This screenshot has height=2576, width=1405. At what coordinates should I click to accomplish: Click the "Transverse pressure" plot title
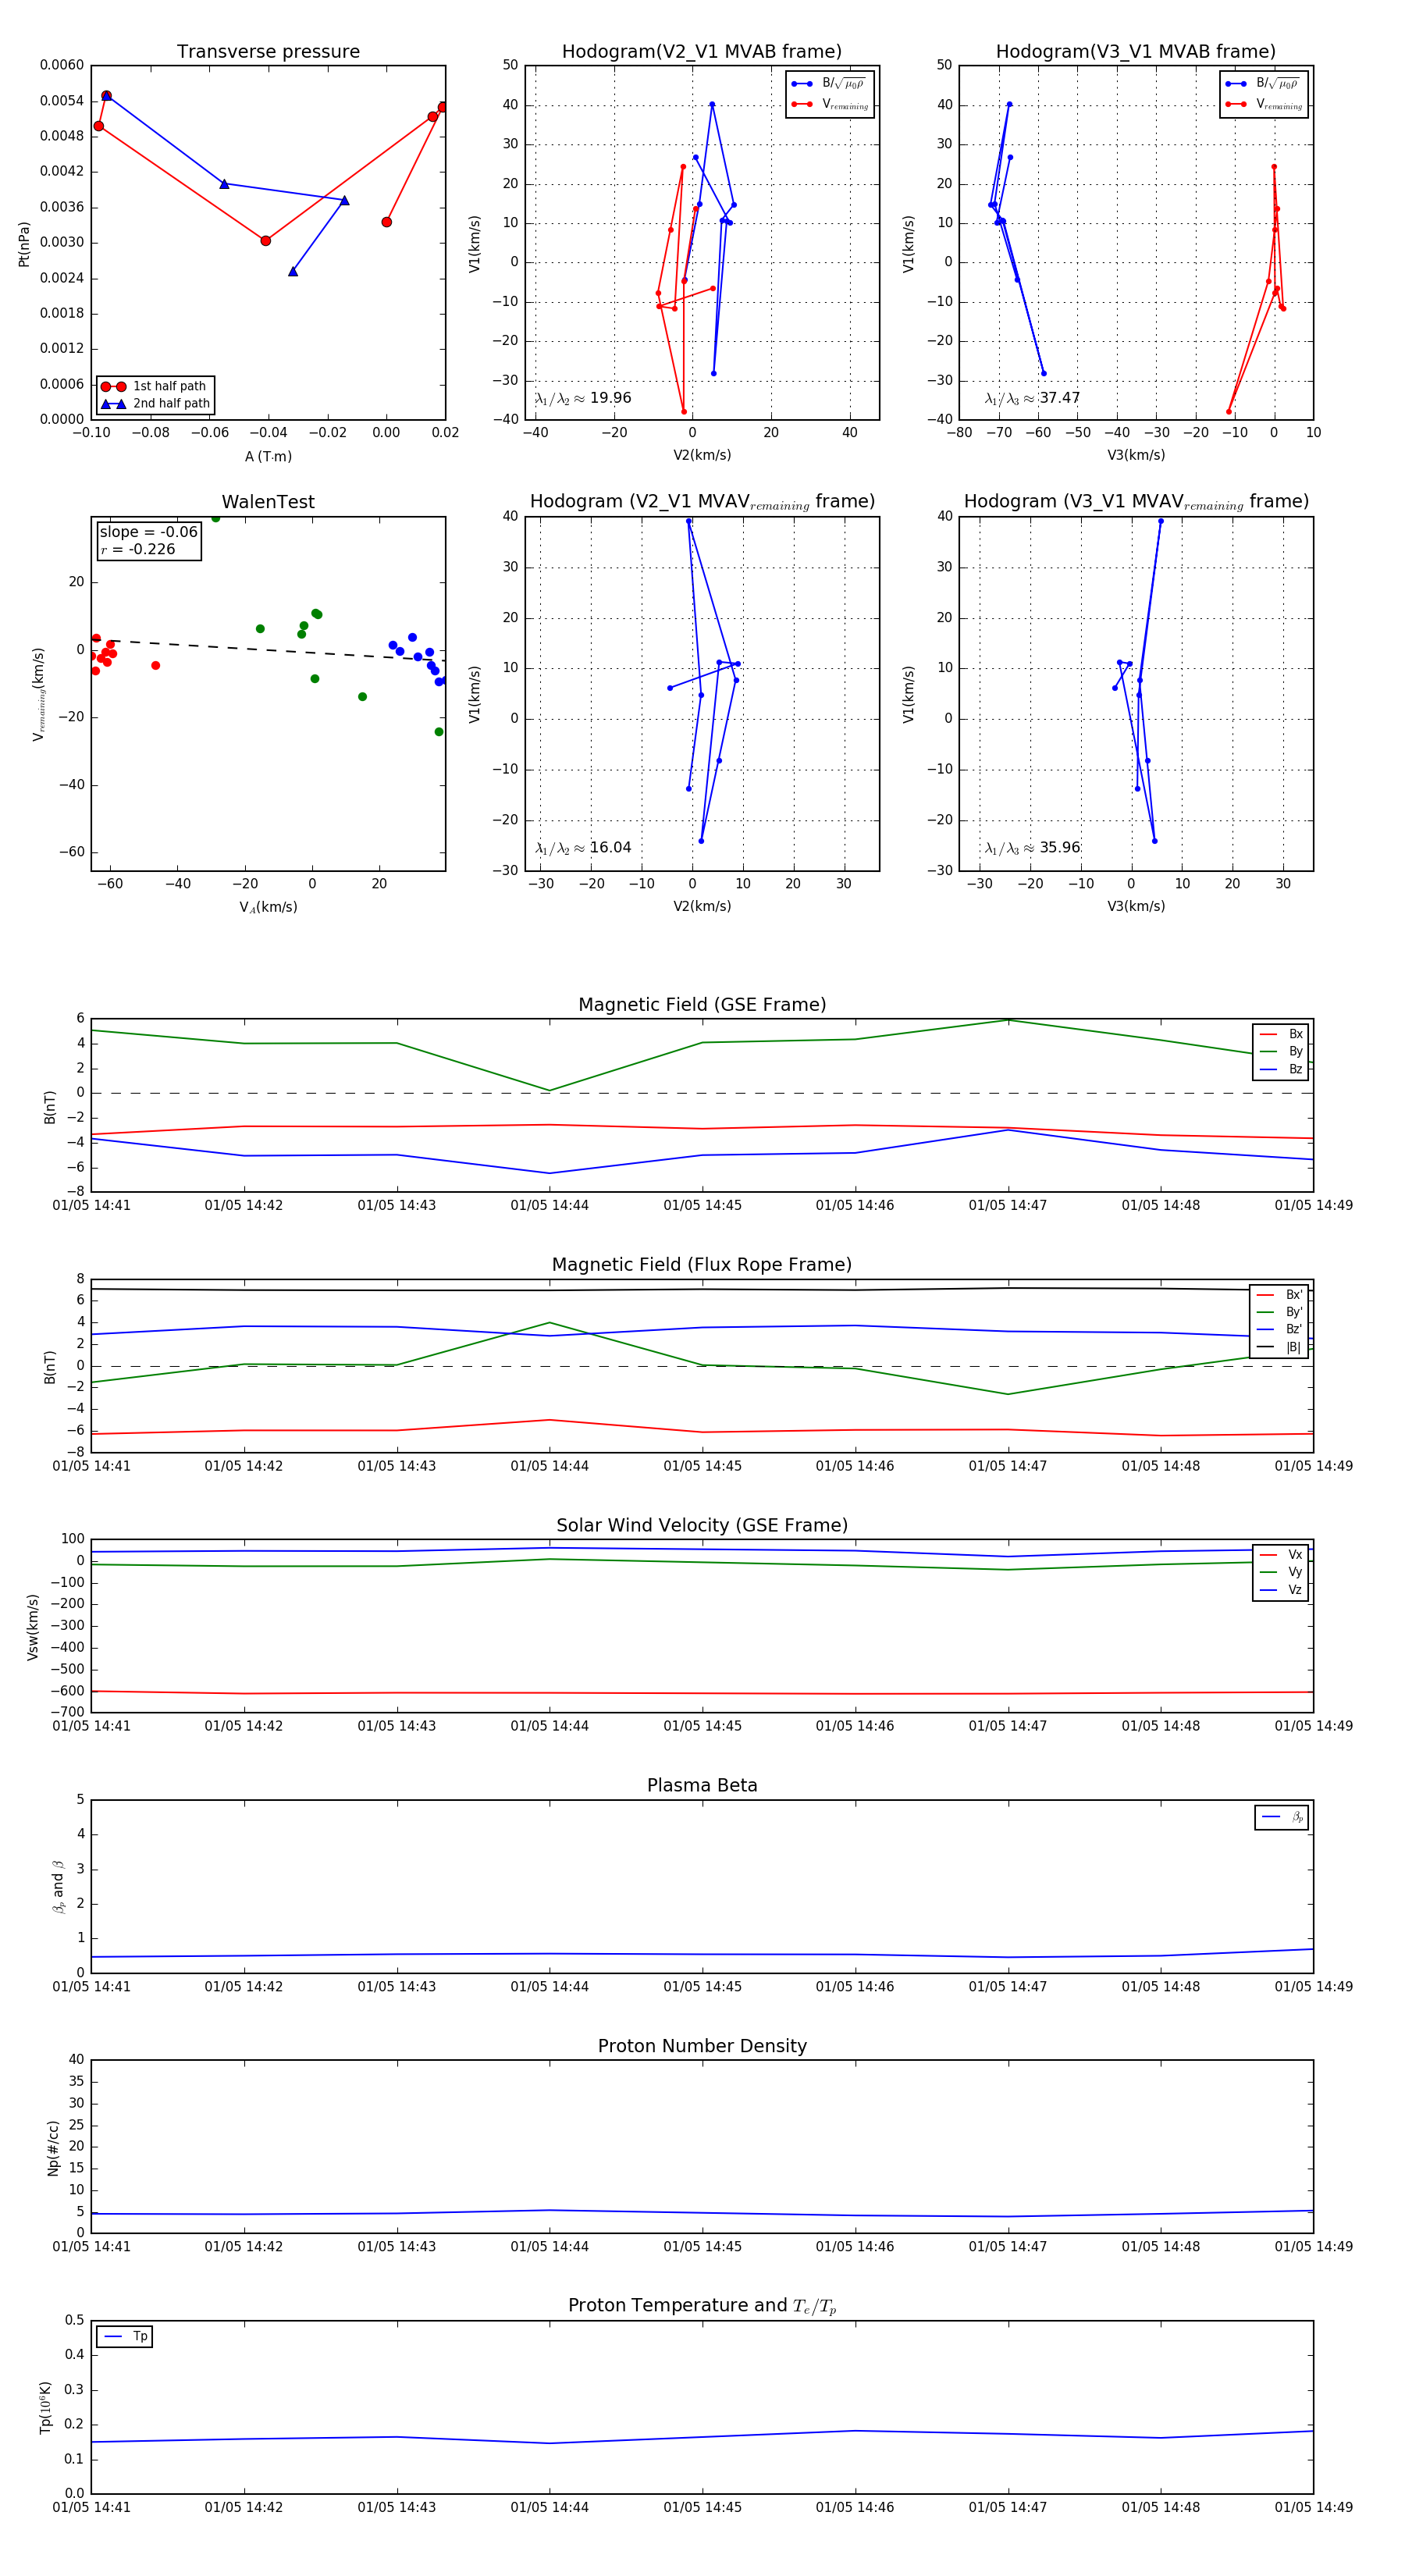[x=268, y=51]
